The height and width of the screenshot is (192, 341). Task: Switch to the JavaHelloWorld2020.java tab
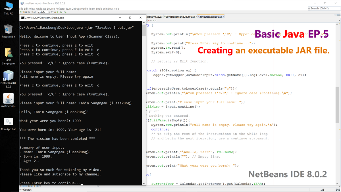[x=180, y=17]
